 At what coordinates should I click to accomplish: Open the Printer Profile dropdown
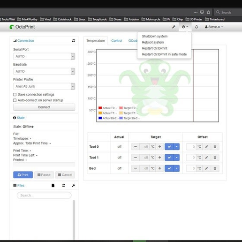[44, 86]
